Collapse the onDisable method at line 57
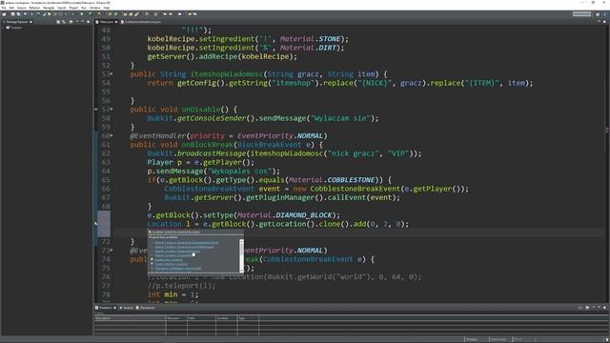The width and height of the screenshot is (610, 343). point(112,110)
